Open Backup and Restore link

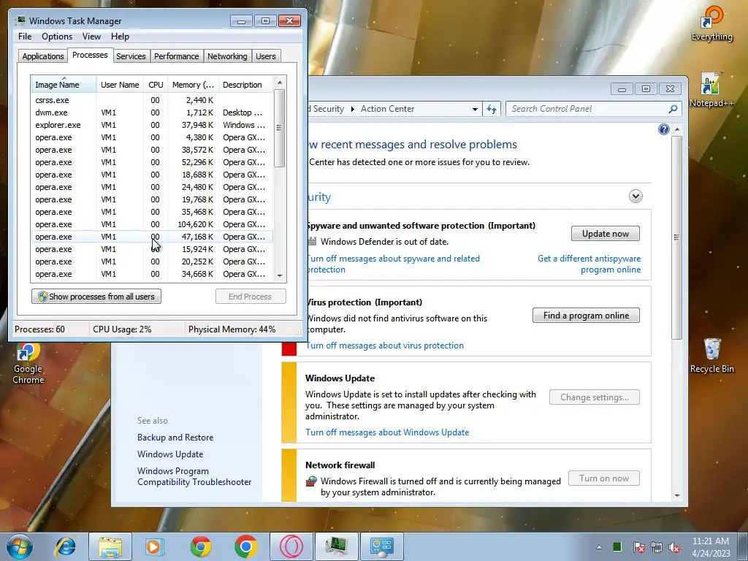pyautogui.click(x=175, y=438)
